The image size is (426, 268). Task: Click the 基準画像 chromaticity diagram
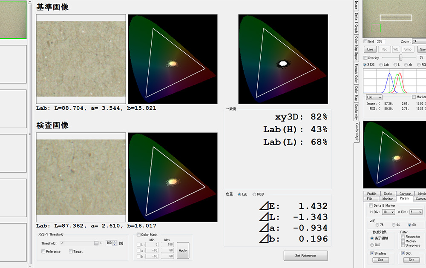[173, 59]
